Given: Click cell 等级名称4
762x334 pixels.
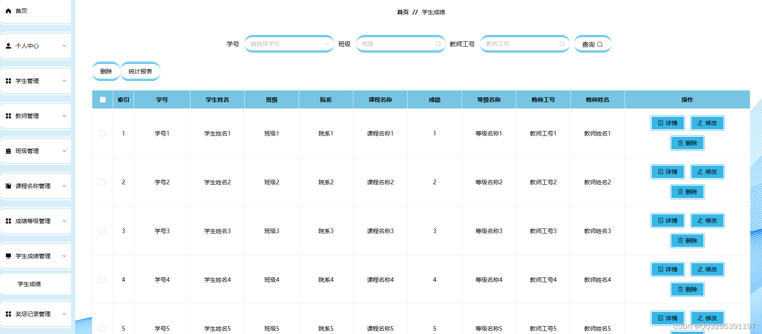Looking at the screenshot, I should [489, 280].
